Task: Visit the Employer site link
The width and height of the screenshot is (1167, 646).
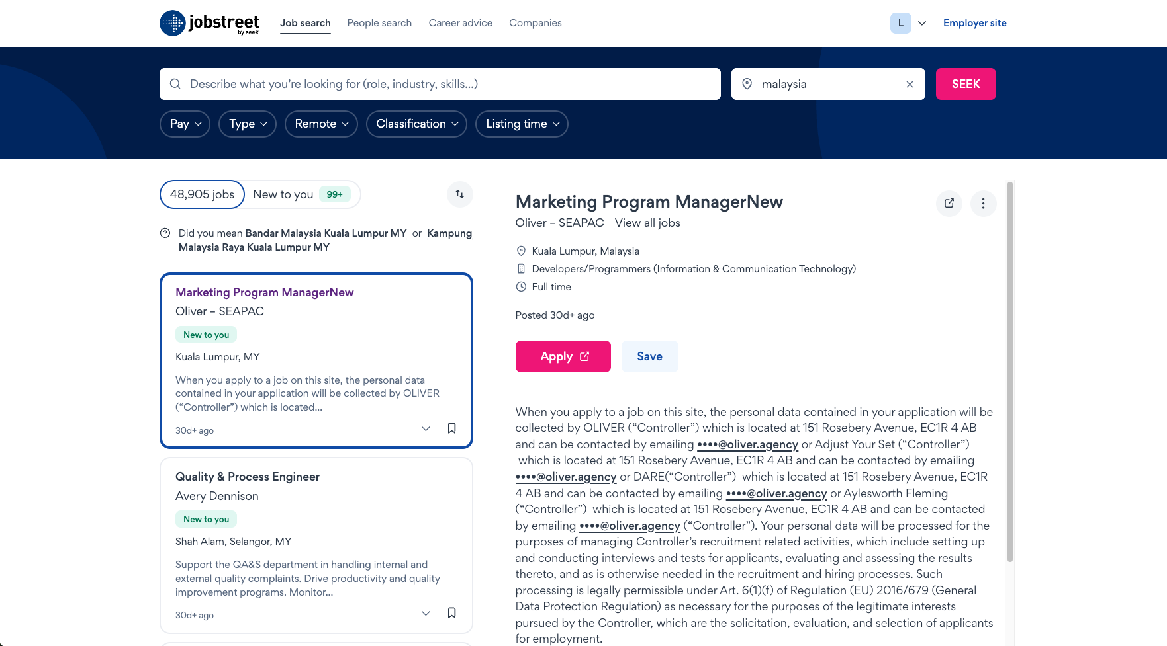Action: 975,23
